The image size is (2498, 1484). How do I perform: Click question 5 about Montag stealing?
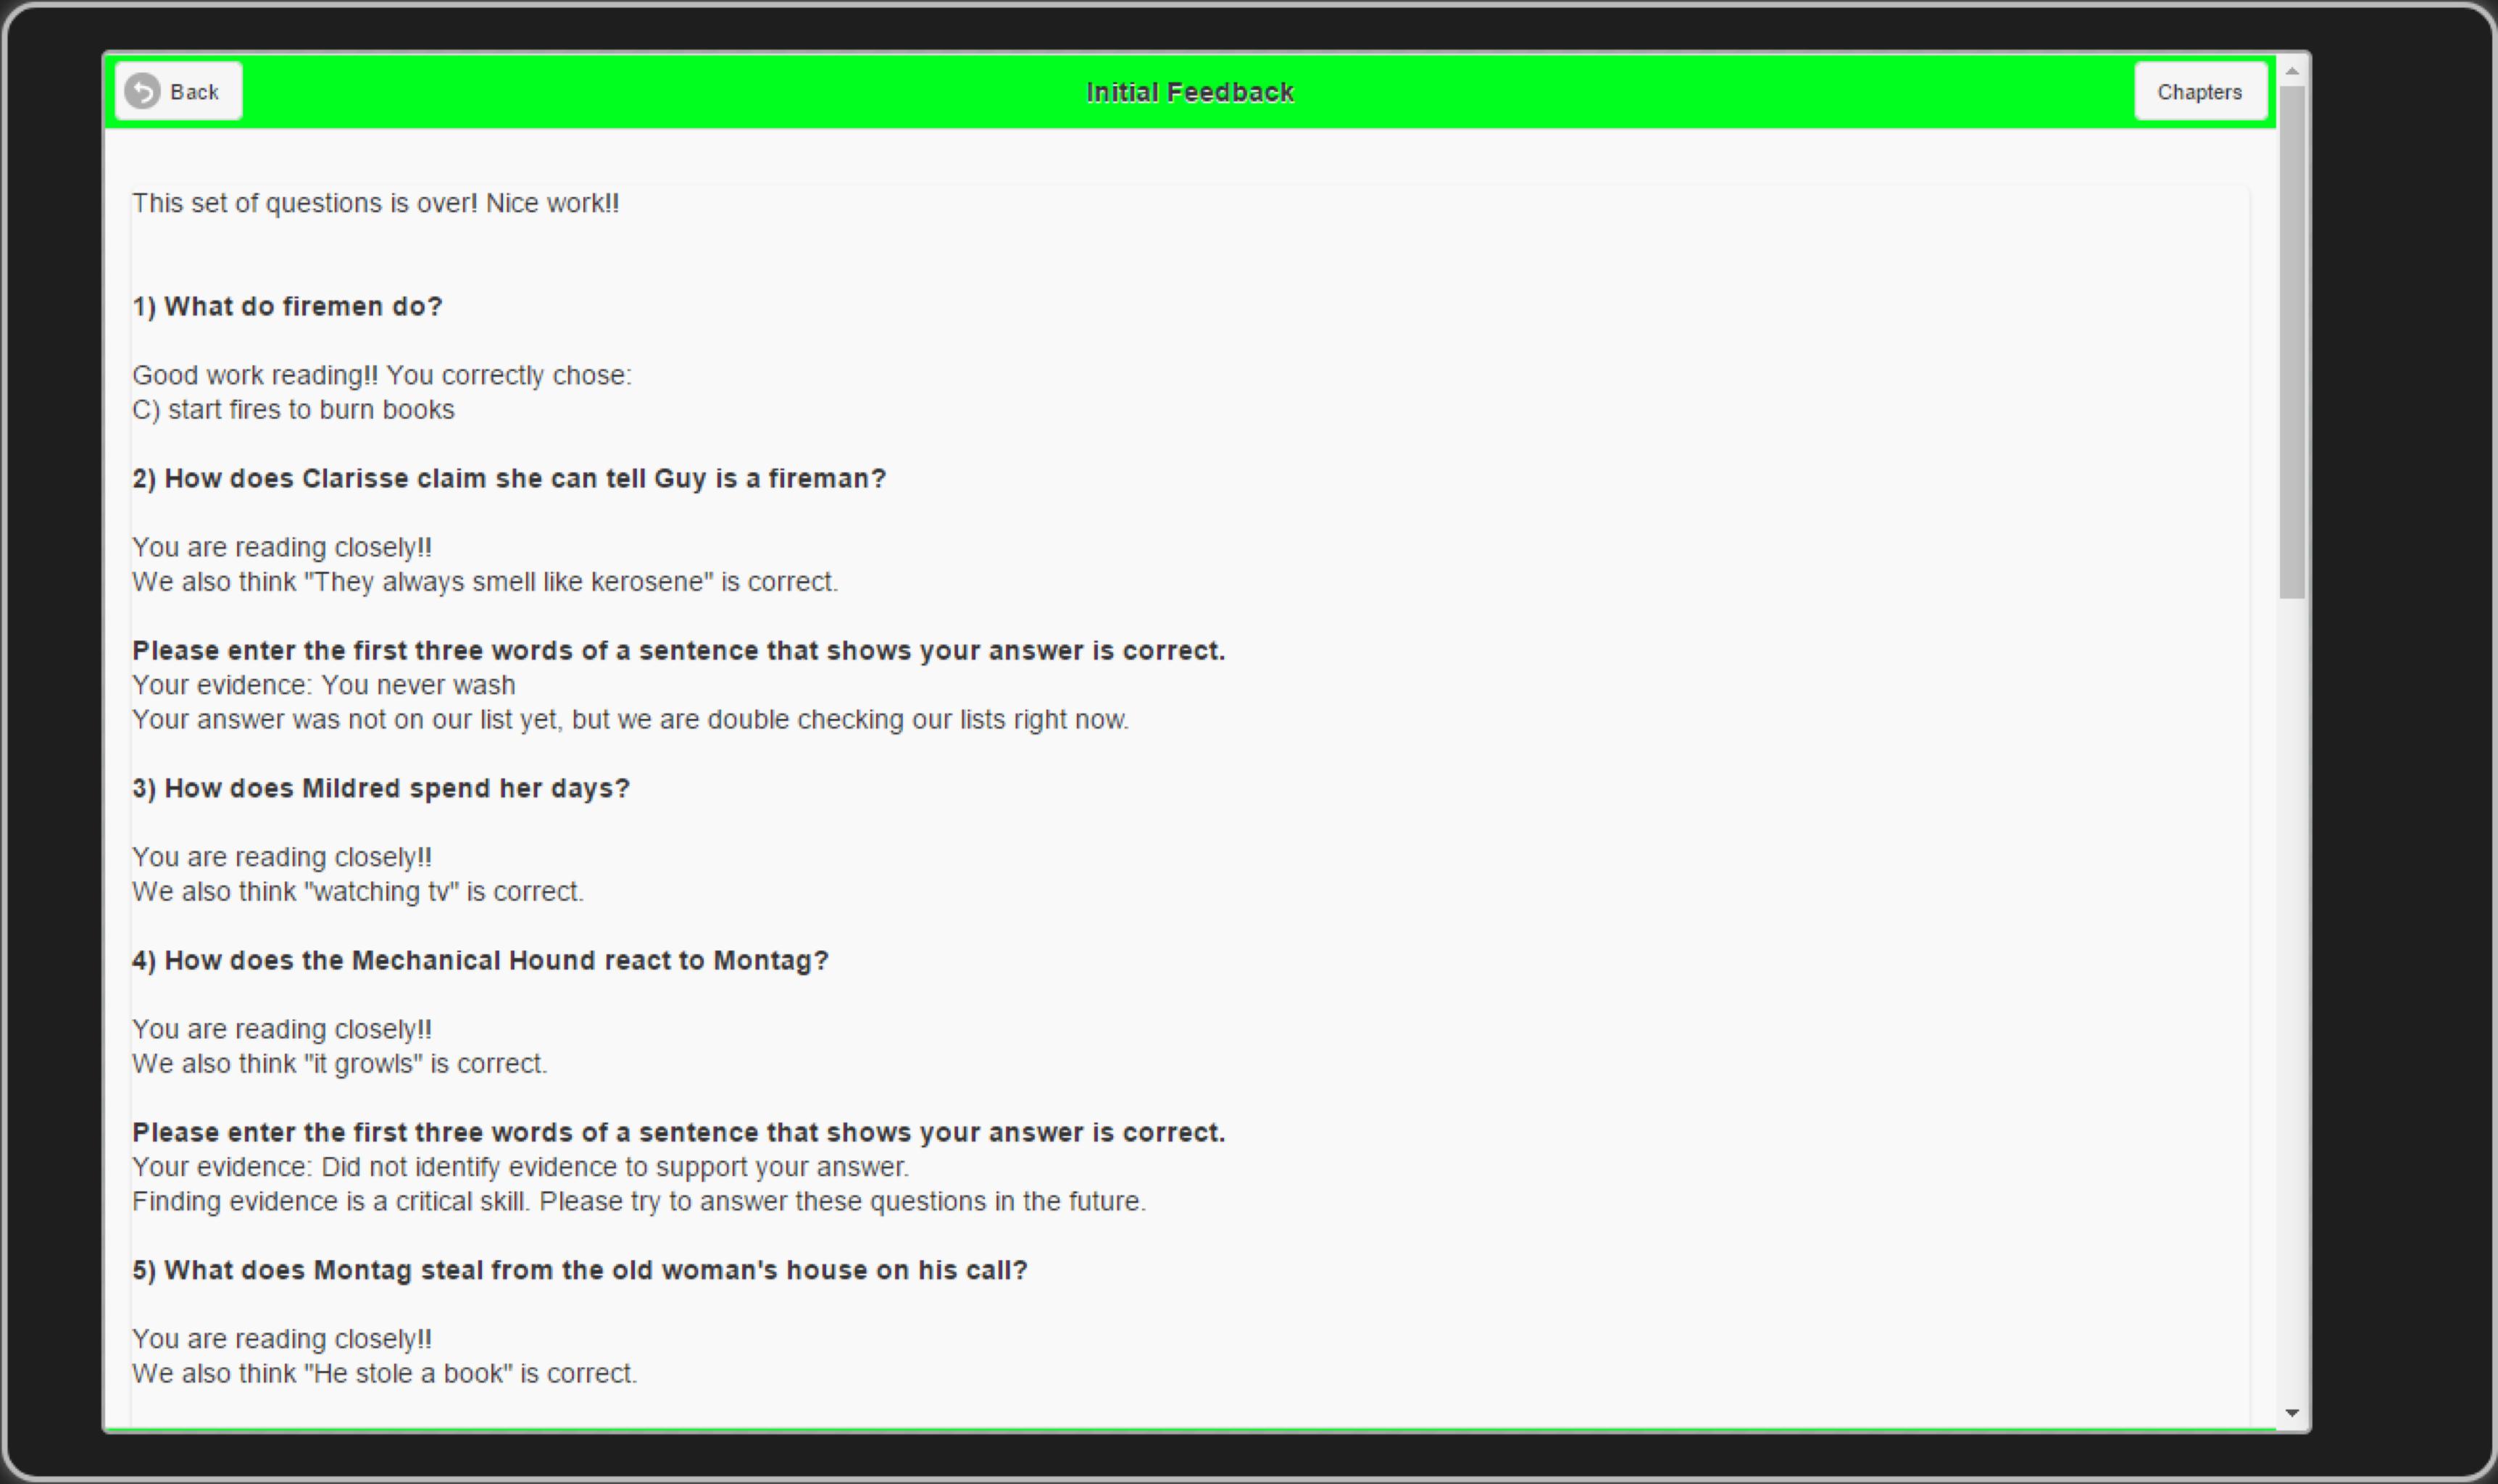[x=580, y=1270]
